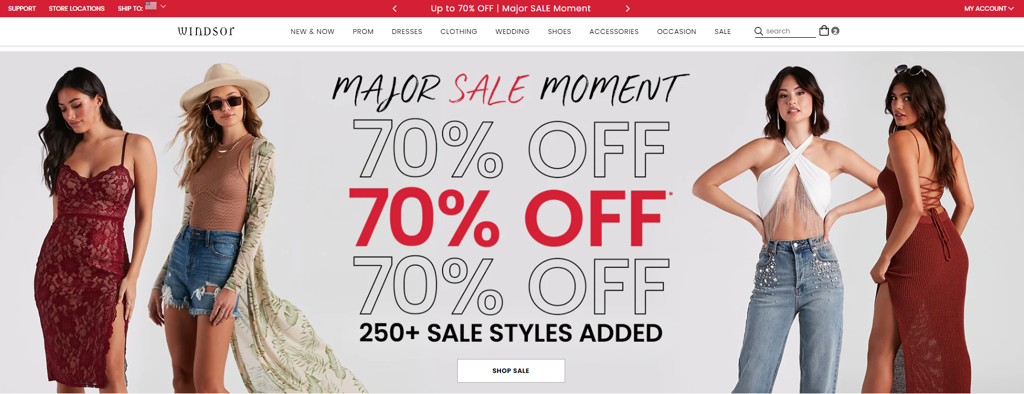Image resolution: width=1024 pixels, height=394 pixels.
Task: Open the Clothing category menu
Action: 459,32
